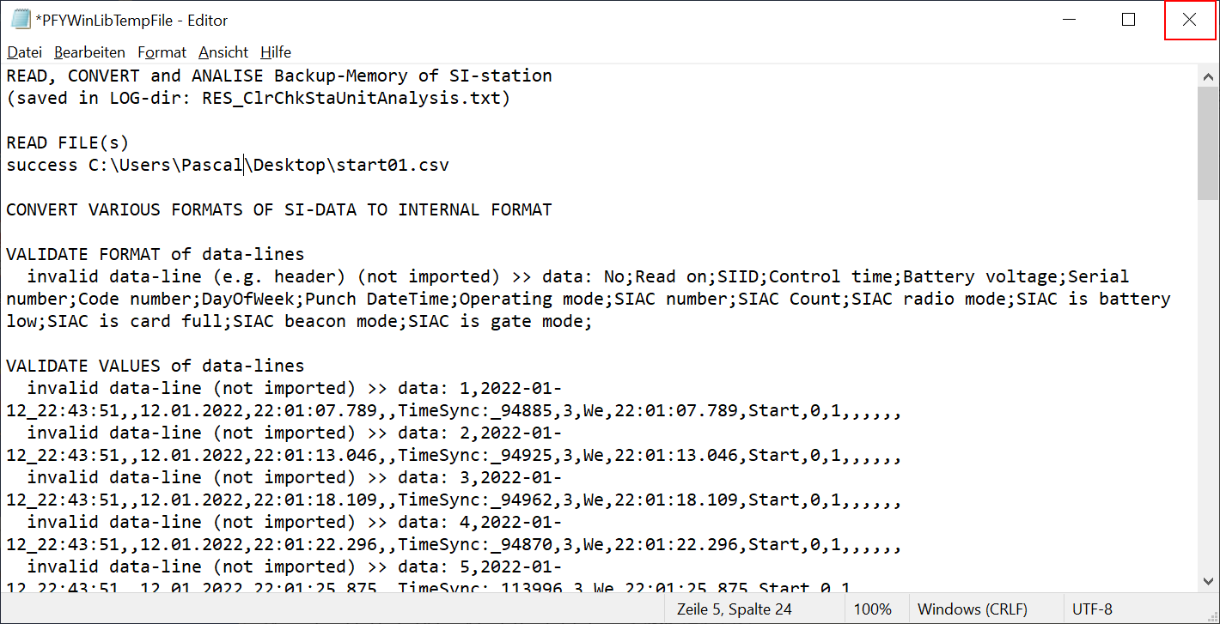Click the Notepad icon in title bar
1220x624 pixels.
point(20,20)
